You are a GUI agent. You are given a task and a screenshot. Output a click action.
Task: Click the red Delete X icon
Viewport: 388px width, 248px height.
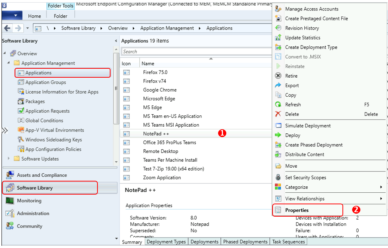[278, 114]
